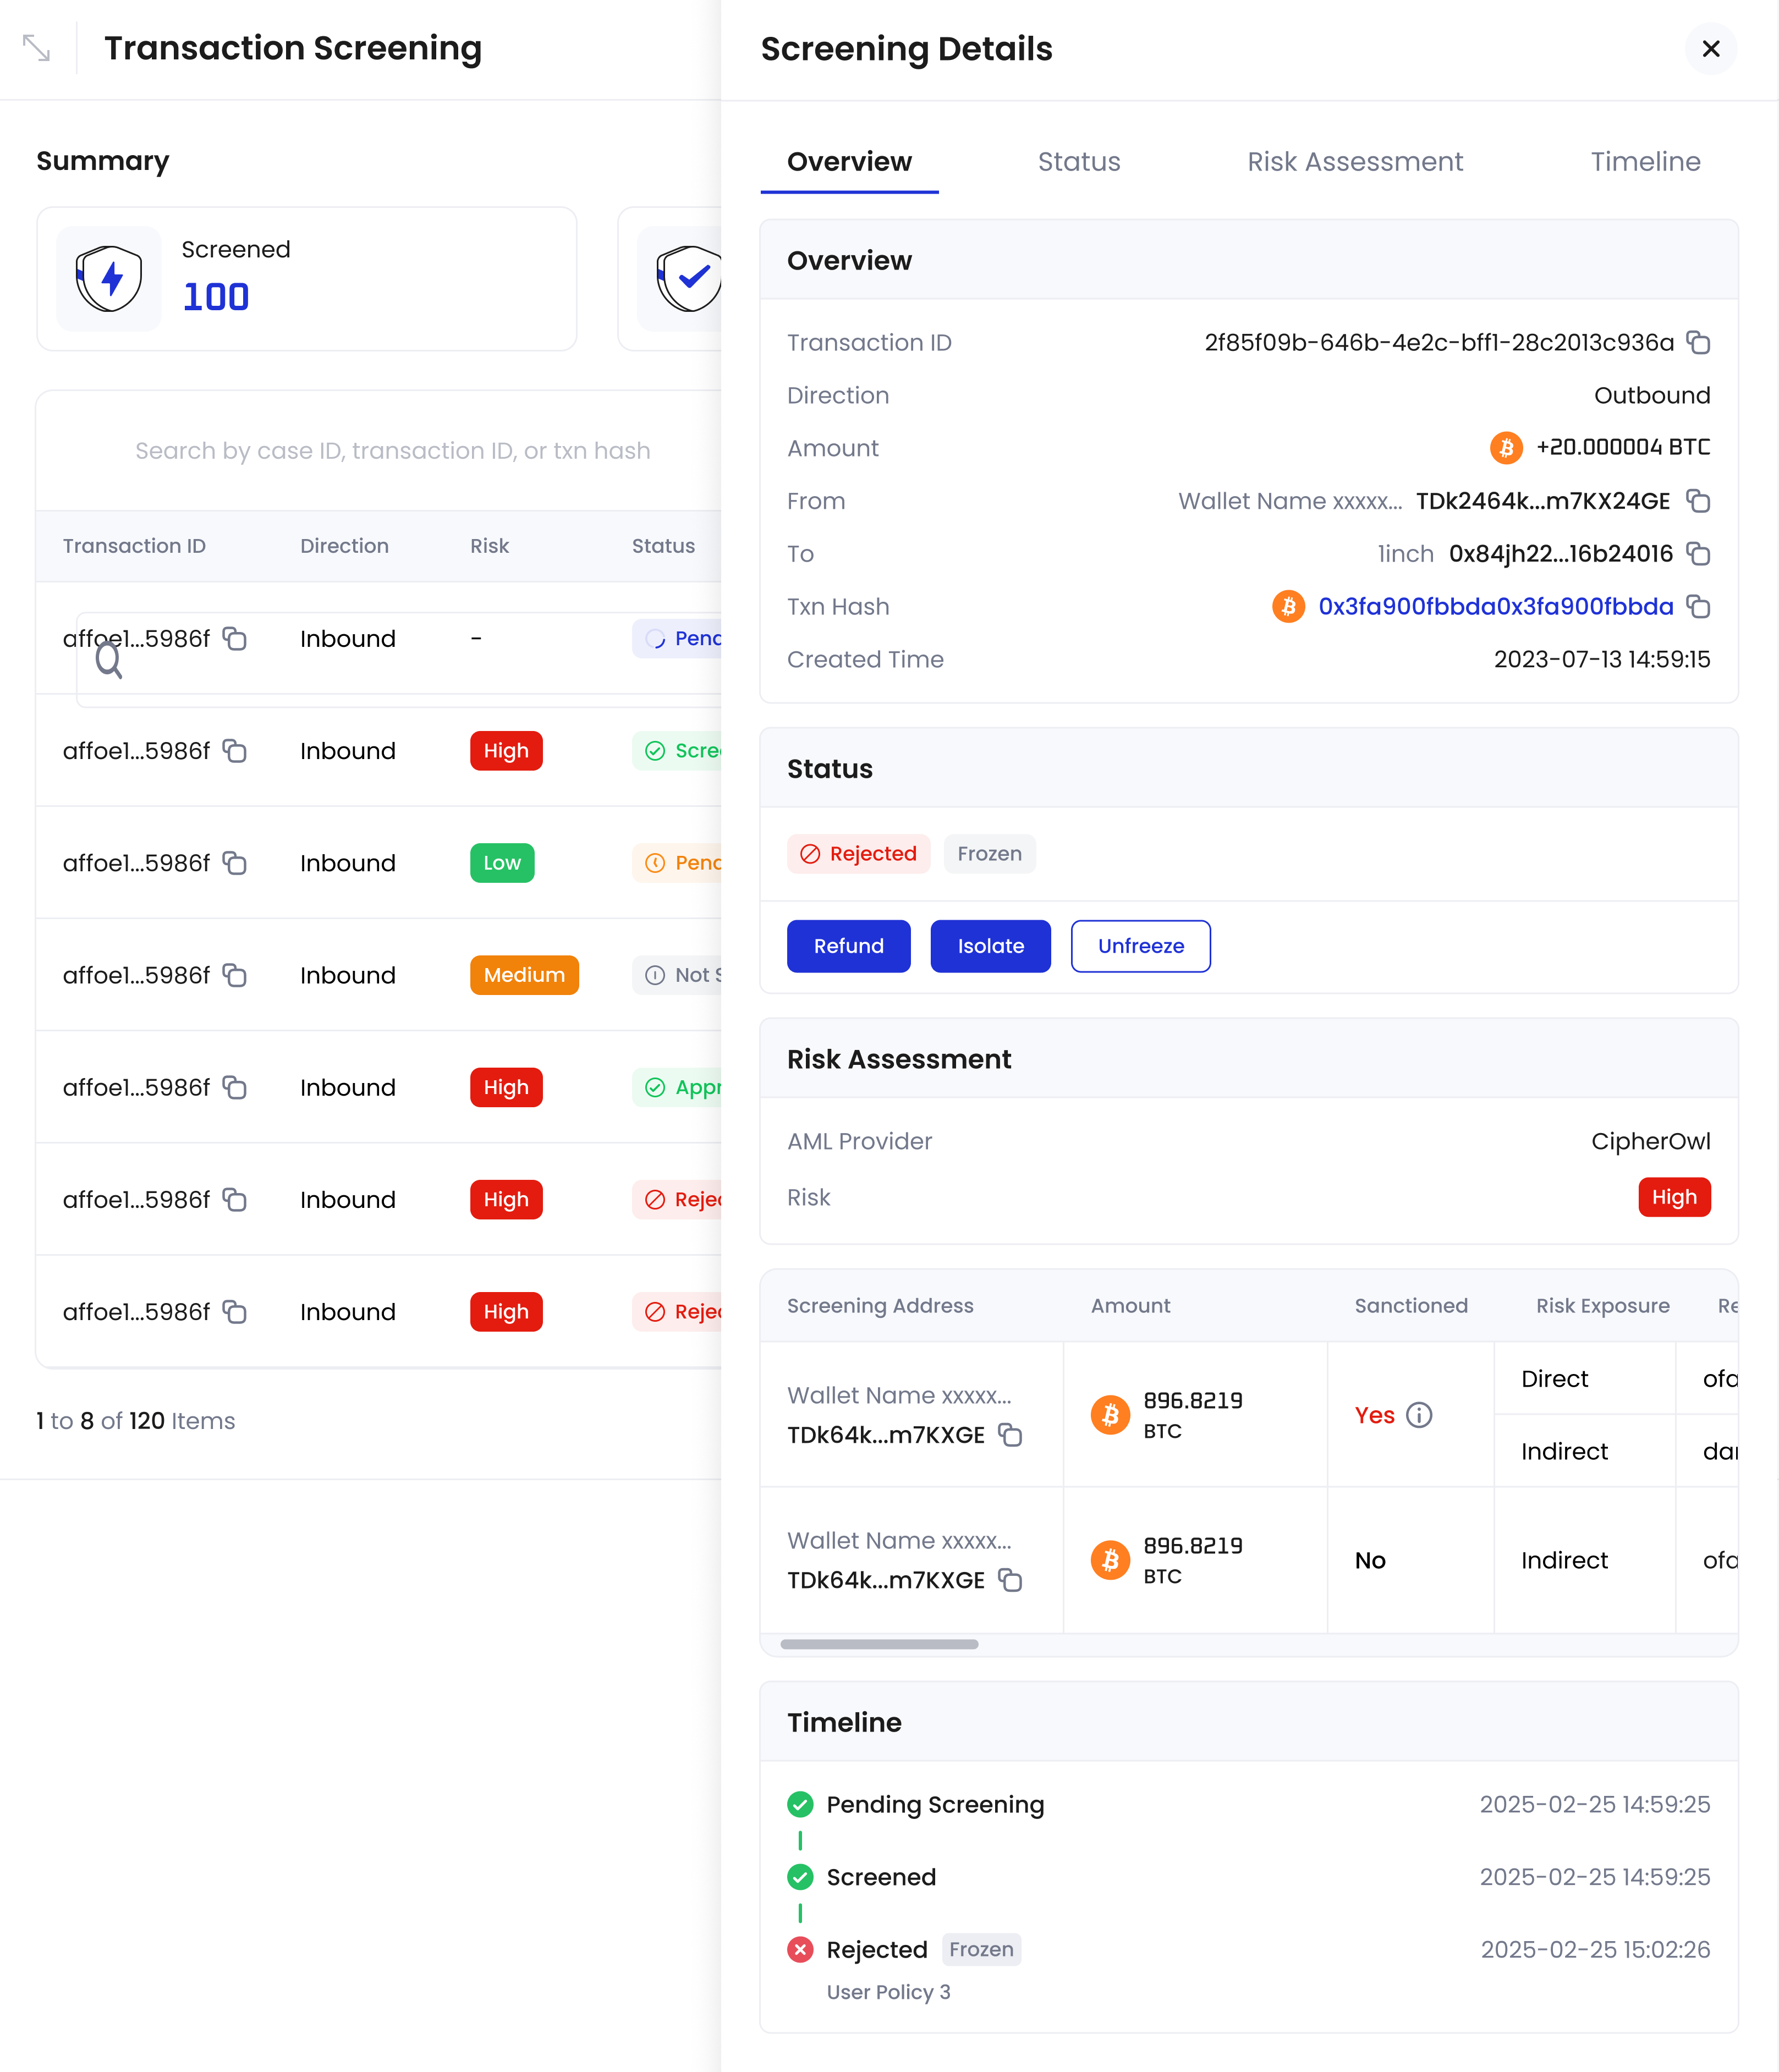Click the Isolate button
1779x2072 pixels.
990,946
